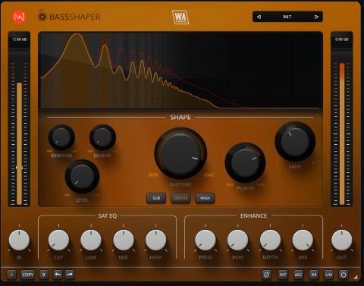Click the power bypass icon
The image size is (364, 286).
tap(344, 275)
